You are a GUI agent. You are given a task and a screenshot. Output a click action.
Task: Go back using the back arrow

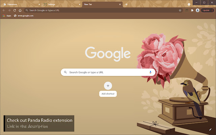[4, 10]
